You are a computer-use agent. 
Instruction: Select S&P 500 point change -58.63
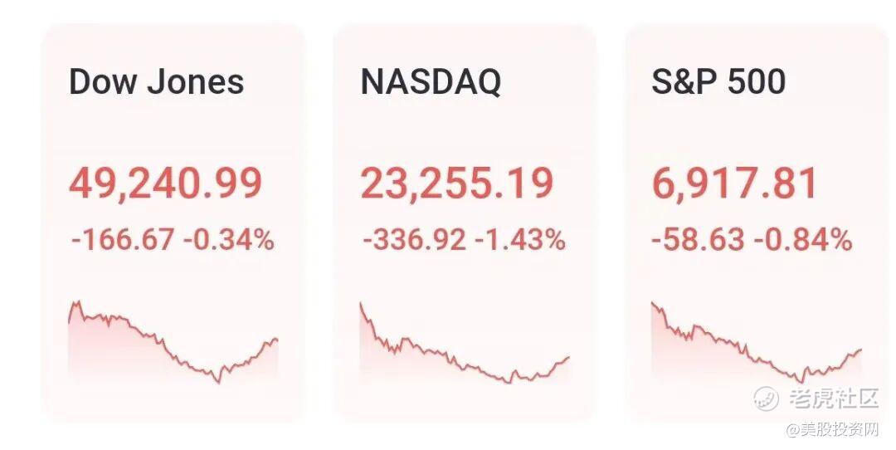(699, 241)
